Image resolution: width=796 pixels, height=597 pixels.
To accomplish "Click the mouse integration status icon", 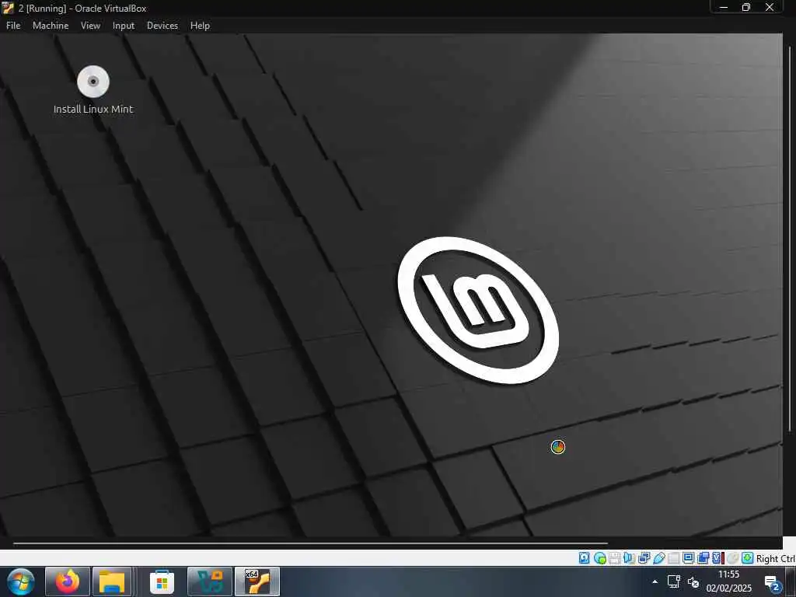I will click(x=732, y=558).
